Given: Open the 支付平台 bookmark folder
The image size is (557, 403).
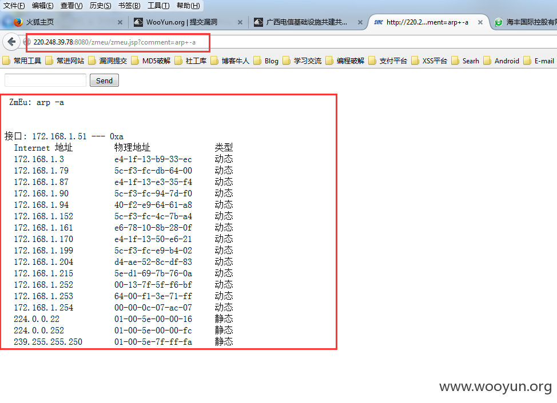Looking at the screenshot, I should (x=388, y=61).
